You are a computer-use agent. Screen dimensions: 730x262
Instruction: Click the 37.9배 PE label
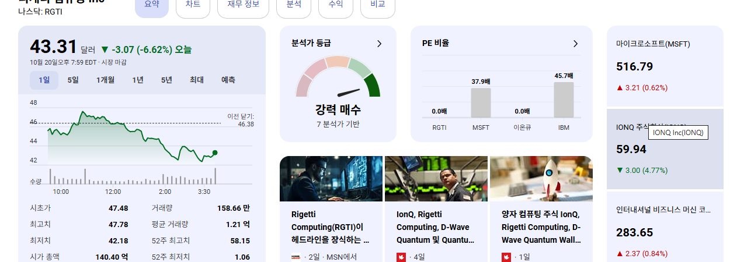(481, 82)
